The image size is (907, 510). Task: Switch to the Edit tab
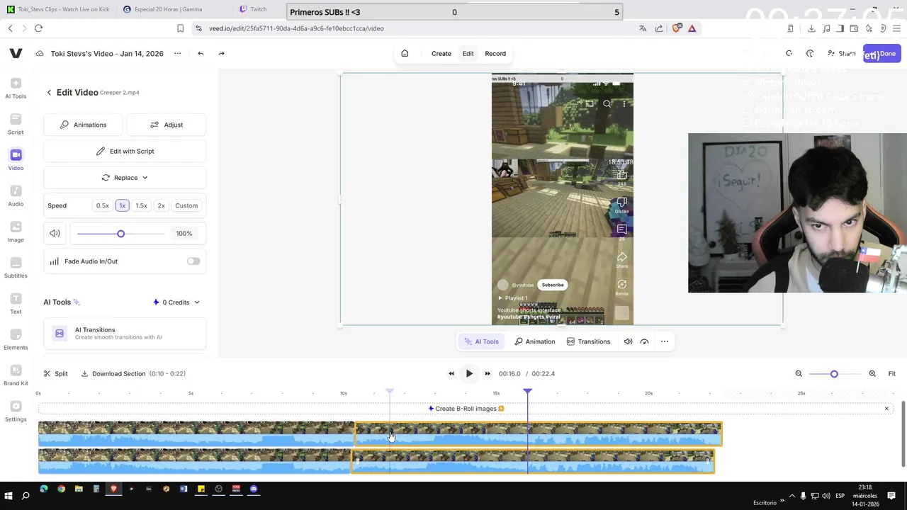coord(468,54)
